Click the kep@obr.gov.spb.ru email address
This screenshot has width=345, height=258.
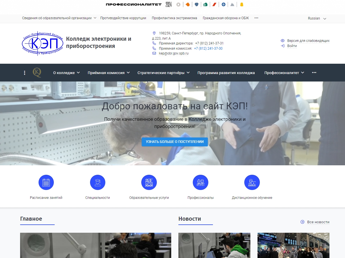click(x=174, y=53)
